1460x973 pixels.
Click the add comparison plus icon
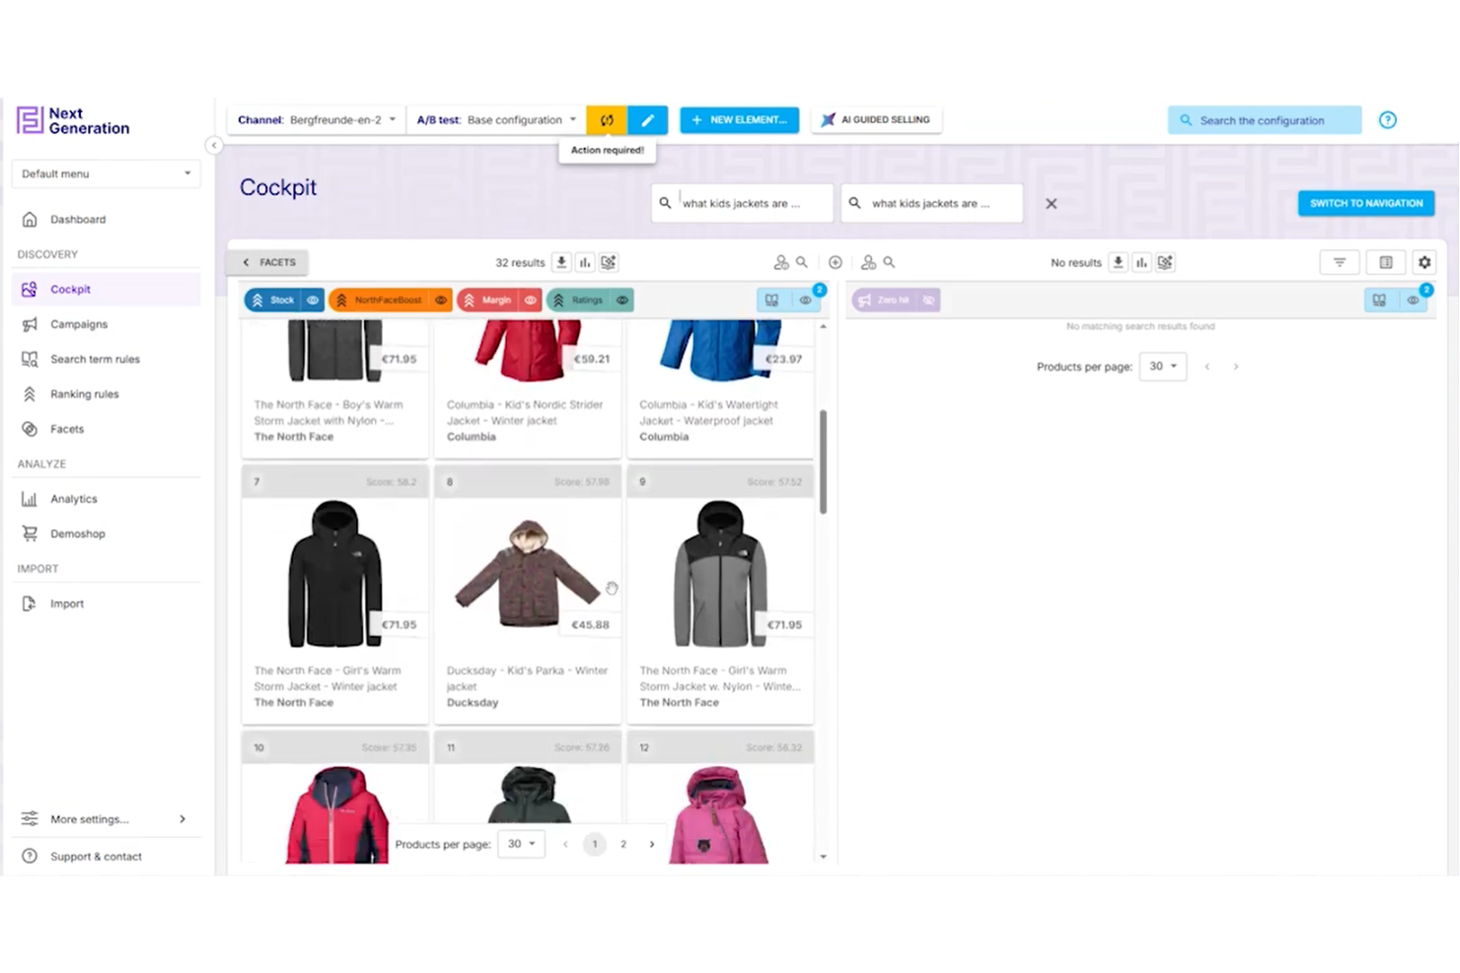[x=835, y=262]
